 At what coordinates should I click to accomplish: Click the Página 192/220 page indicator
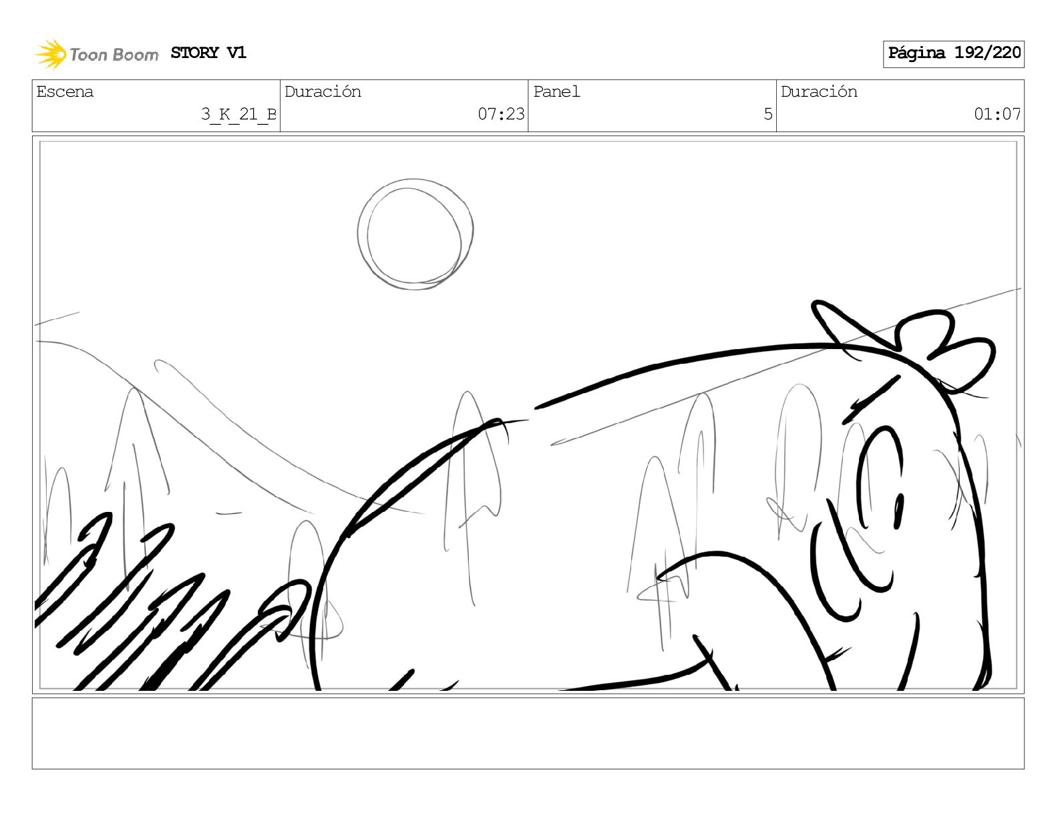954,53
